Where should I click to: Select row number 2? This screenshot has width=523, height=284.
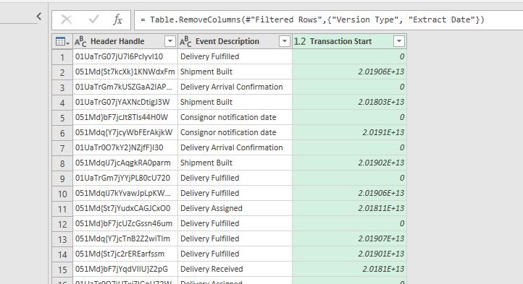(x=62, y=72)
